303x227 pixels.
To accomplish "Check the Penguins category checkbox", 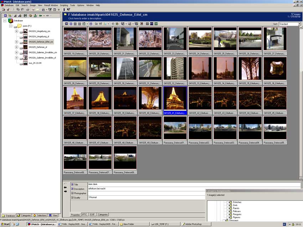I will [x=227, y=214].
